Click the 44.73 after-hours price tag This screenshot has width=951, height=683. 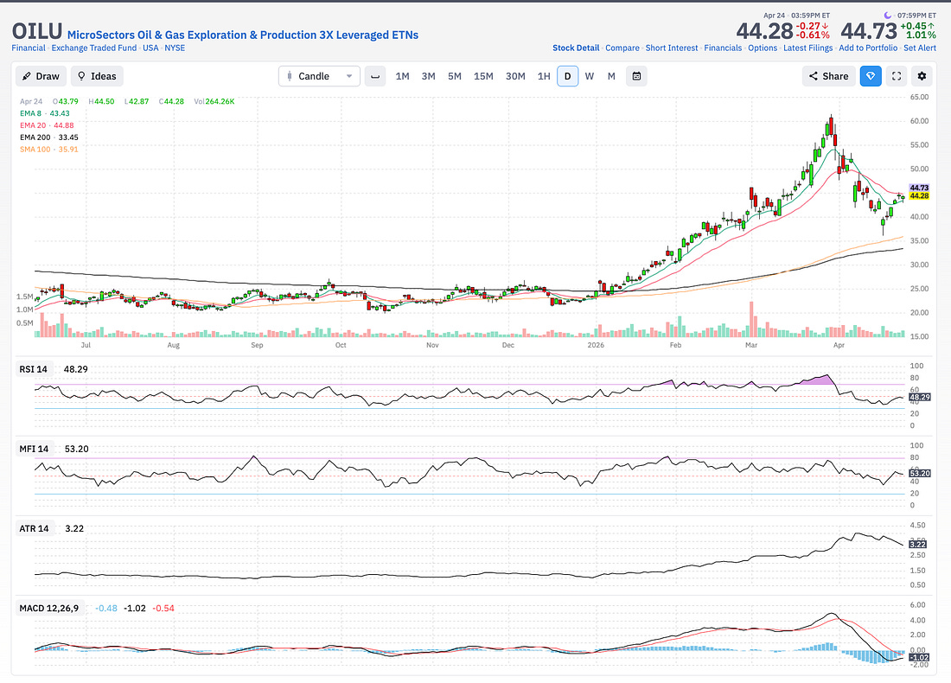[x=919, y=188]
